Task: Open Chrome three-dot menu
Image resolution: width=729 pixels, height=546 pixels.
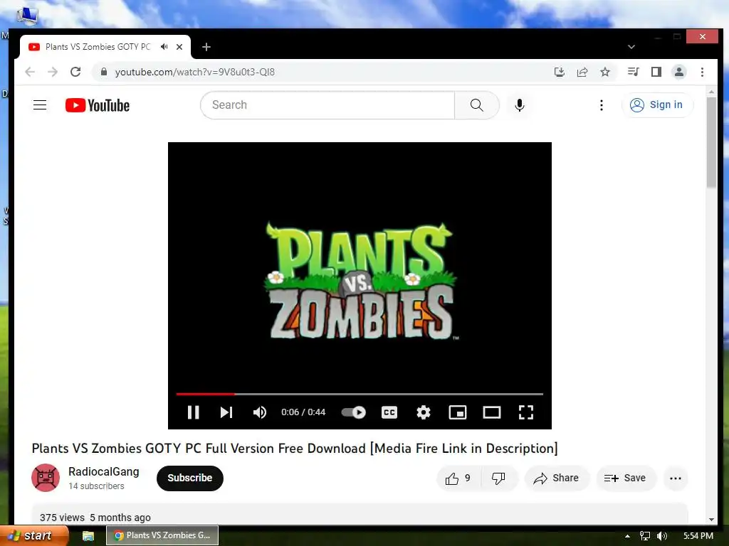Action: coord(702,72)
